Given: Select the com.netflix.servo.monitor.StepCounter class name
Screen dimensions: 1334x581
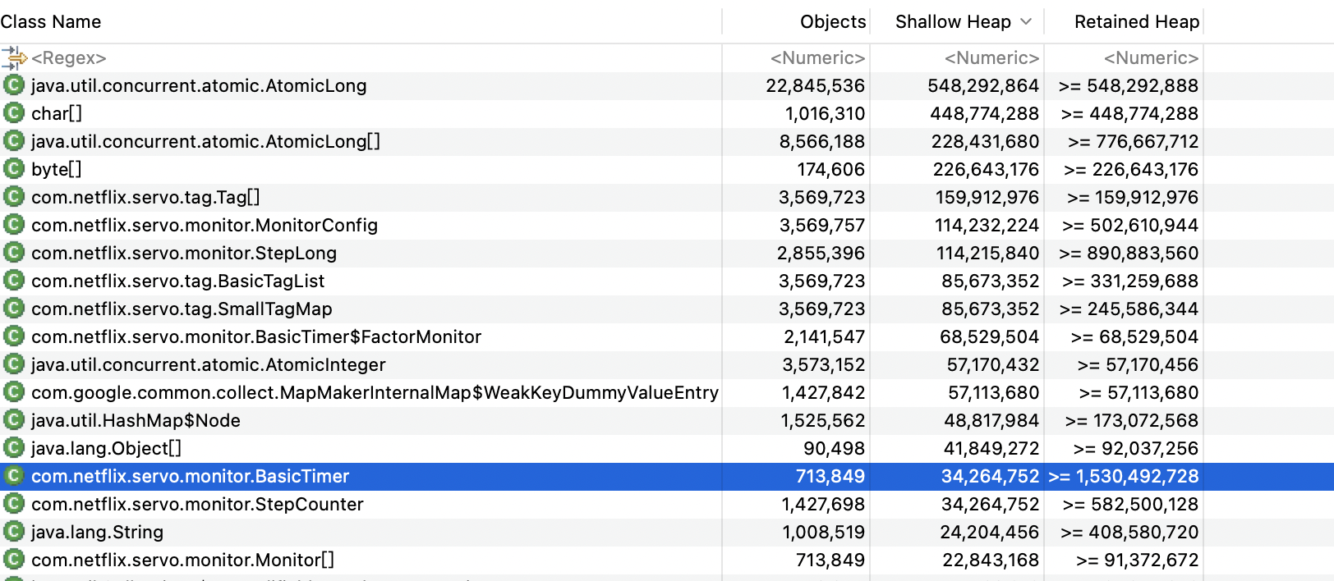Looking at the screenshot, I should click(x=197, y=504).
